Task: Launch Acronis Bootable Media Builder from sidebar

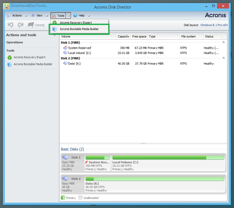Action: pyautogui.click(x=33, y=64)
